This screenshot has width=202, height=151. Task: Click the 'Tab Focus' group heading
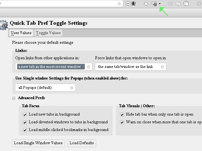click(31, 106)
